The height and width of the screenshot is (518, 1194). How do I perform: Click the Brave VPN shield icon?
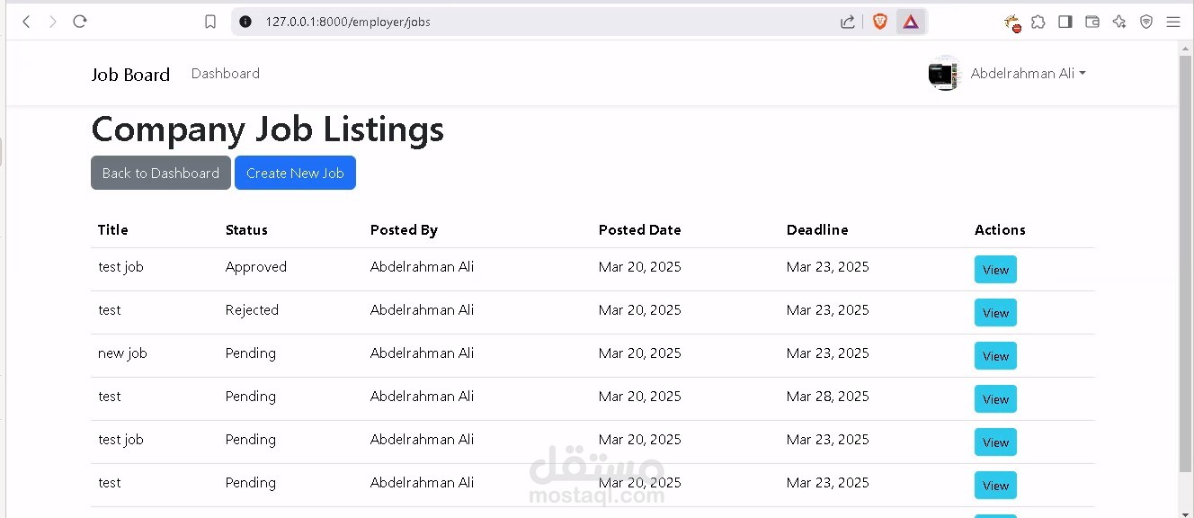pos(1146,22)
